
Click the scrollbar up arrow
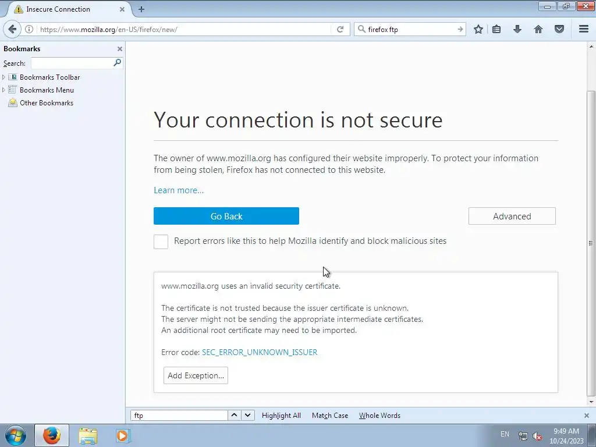(x=591, y=47)
